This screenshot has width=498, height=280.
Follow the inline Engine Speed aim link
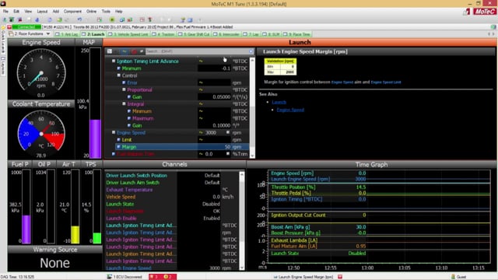(x=342, y=82)
